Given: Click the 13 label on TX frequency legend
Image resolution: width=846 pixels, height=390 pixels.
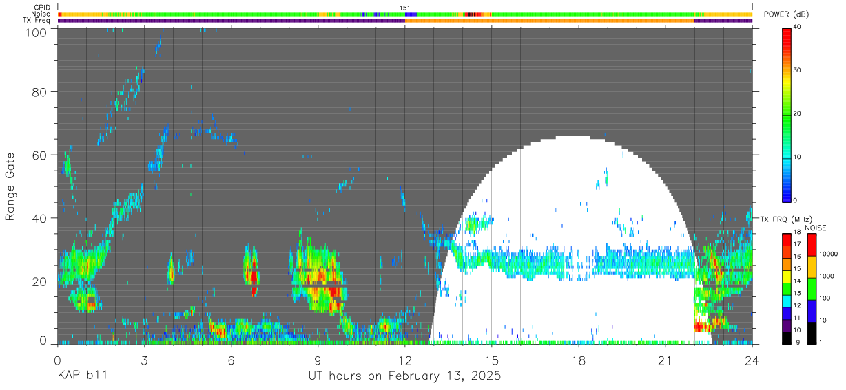Looking at the screenshot, I should coord(798,294).
